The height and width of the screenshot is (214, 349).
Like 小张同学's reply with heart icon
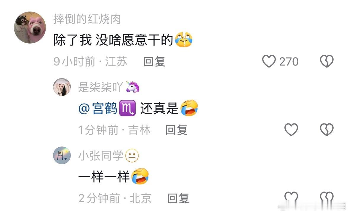point(291,197)
